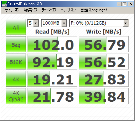Close the CrystalDiskMark window
Image resolution: width=135 pixels, height=121 pixels.
[131, 4]
